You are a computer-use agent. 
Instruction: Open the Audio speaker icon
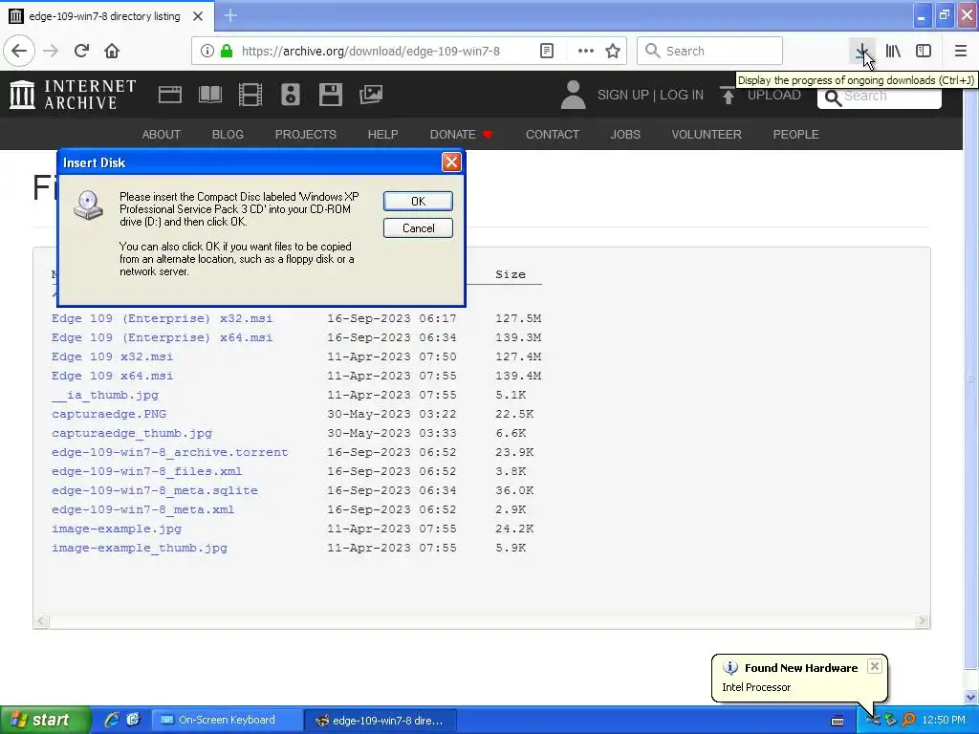point(291,95)
